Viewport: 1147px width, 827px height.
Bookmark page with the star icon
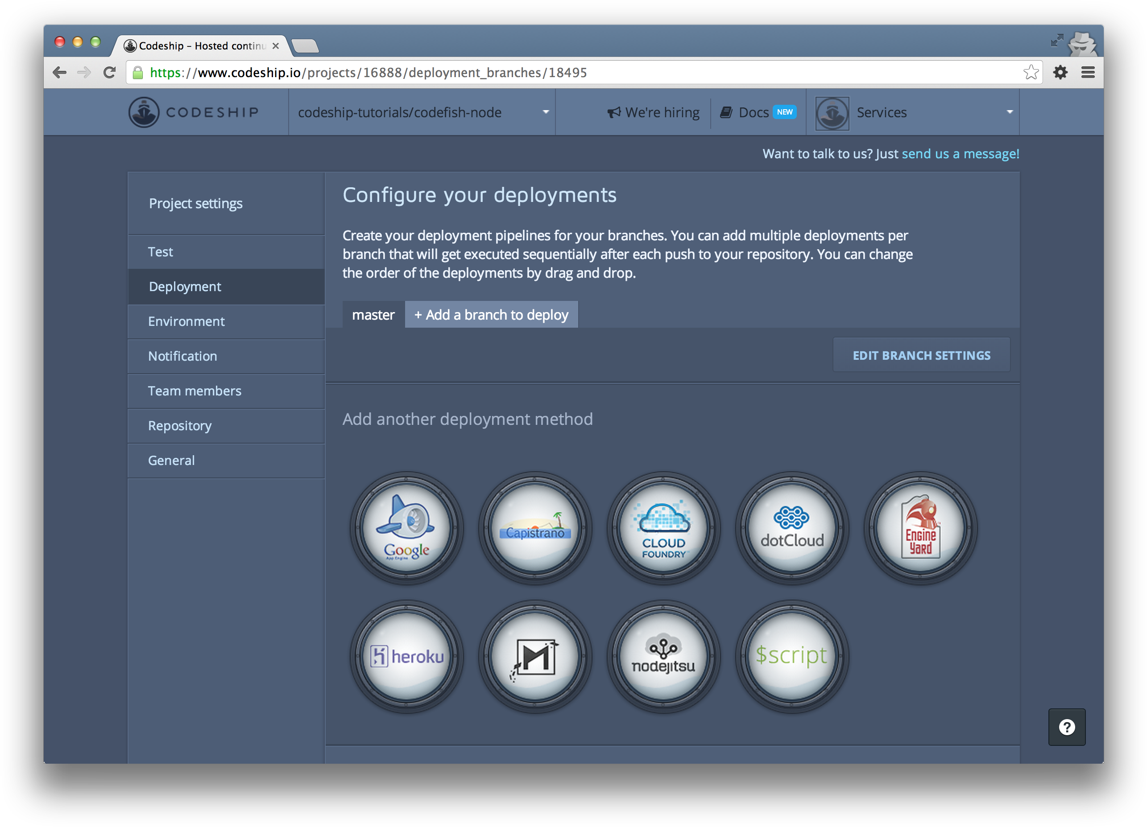pyautogui.click(x=1031, y=73)
